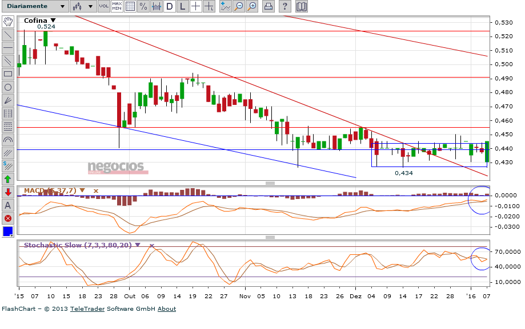
Task: Toggle the VOL volume display
Action: pos(104,6)
